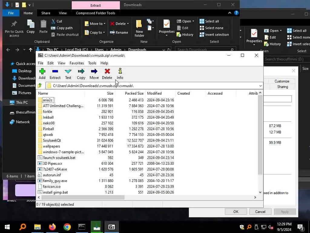Open the 7-Zip File menu
The width and height of the screenshot is (310, 233).
pos(41,63)
